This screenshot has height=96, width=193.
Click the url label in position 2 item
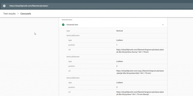[x=69, y=71]
